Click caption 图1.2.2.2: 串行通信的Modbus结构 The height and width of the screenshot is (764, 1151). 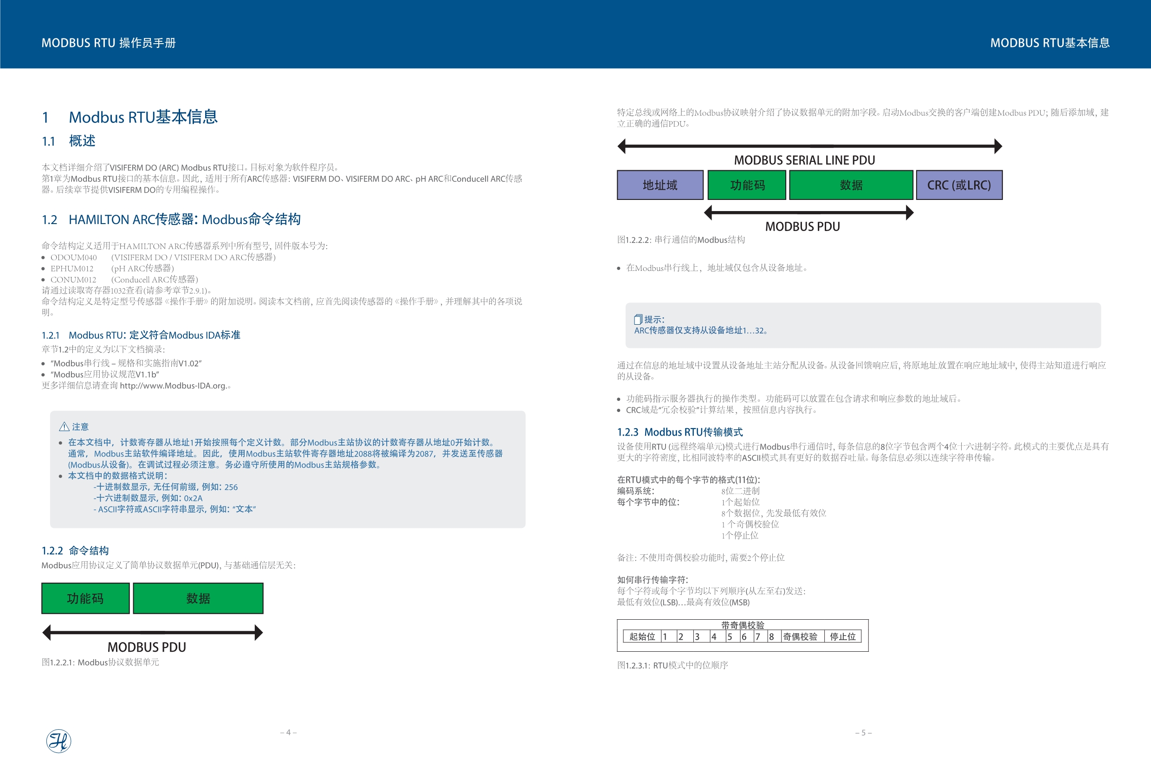(x=681, y=240)
